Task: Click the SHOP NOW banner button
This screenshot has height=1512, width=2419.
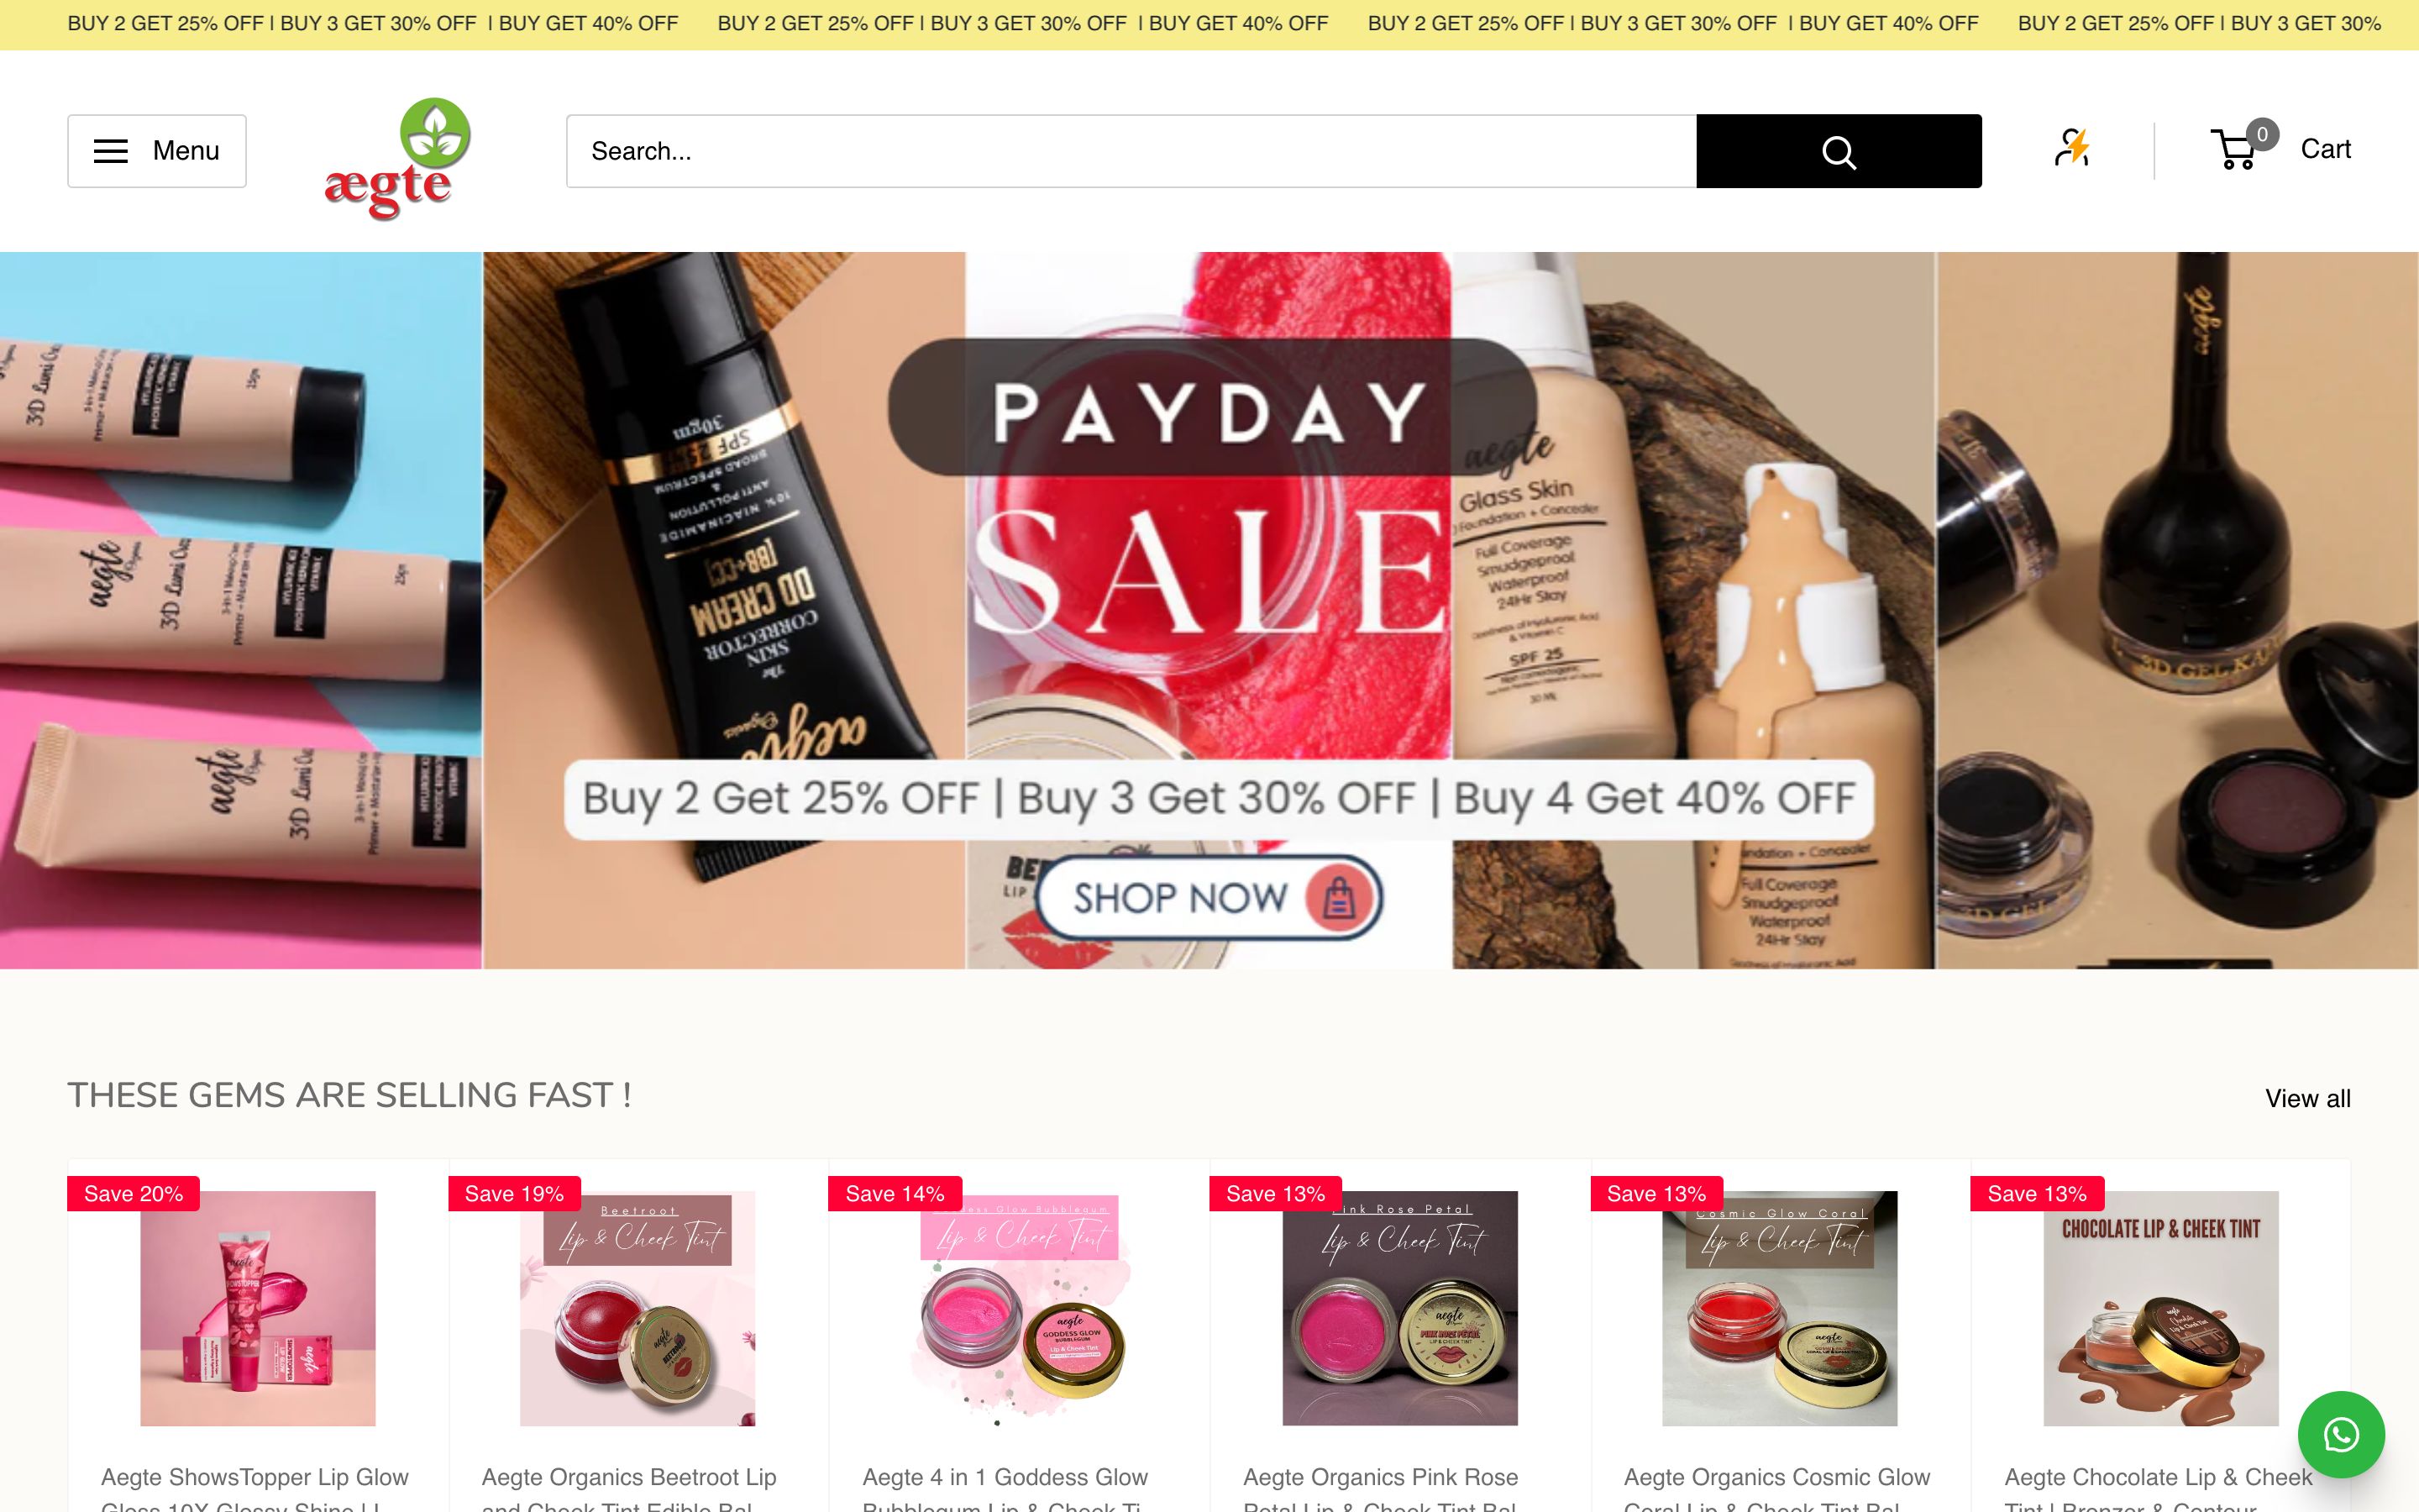Action: pyautogui.click(x=1209, y=897)
